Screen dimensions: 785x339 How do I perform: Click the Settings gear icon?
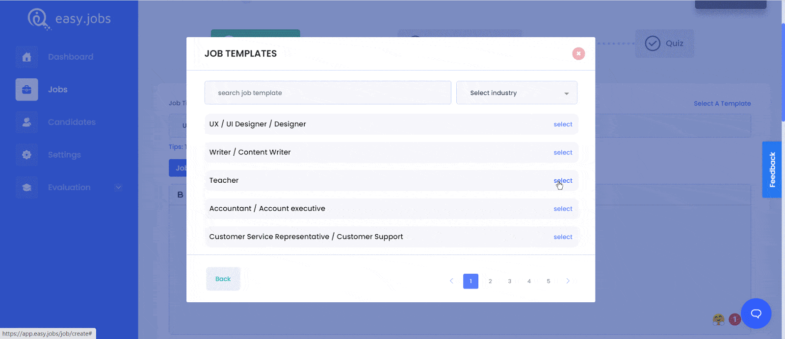pyautogui.click(x=26, y=155)
